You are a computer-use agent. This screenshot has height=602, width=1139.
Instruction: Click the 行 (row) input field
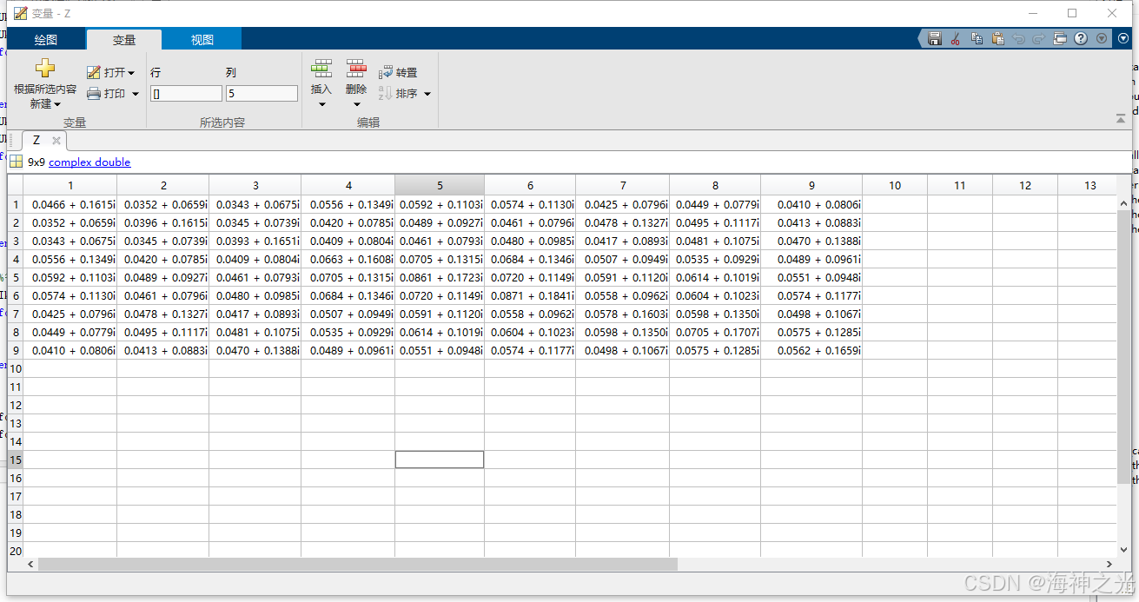[x=186, y=93]
